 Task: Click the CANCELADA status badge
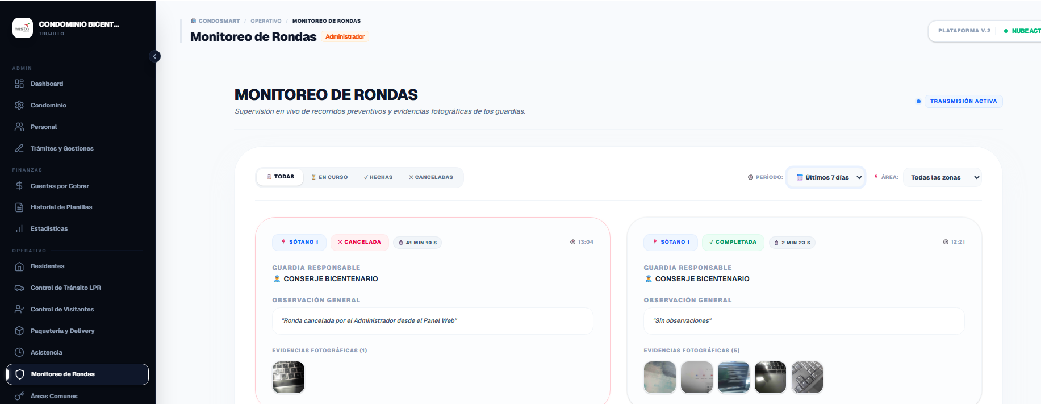point(359,242)
